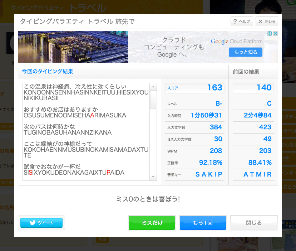
Task: Click the bottom 閉じる button
Action: coord(254,223)
